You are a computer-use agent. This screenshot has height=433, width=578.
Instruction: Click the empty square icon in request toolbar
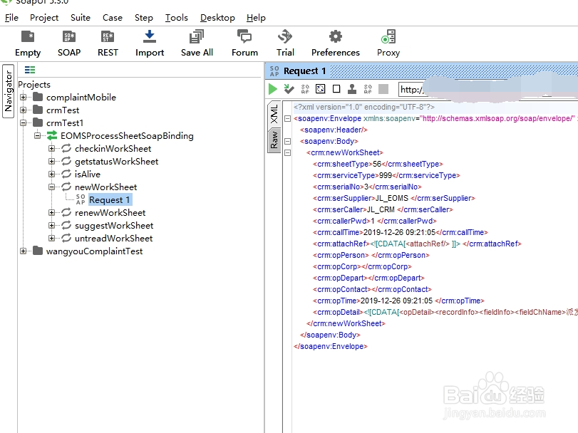point(336,89)
